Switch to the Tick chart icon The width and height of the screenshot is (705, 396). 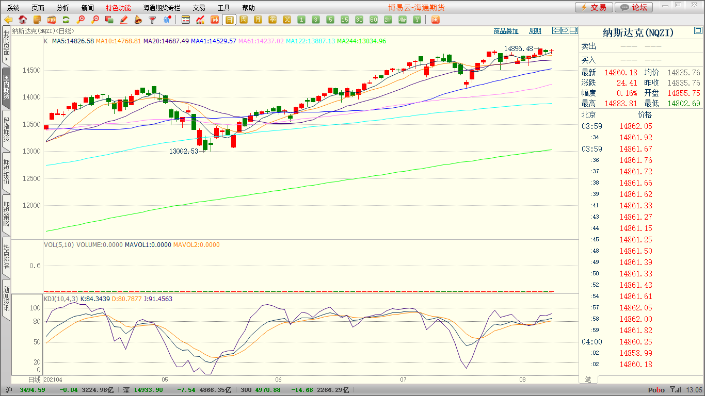pos(215,20)
